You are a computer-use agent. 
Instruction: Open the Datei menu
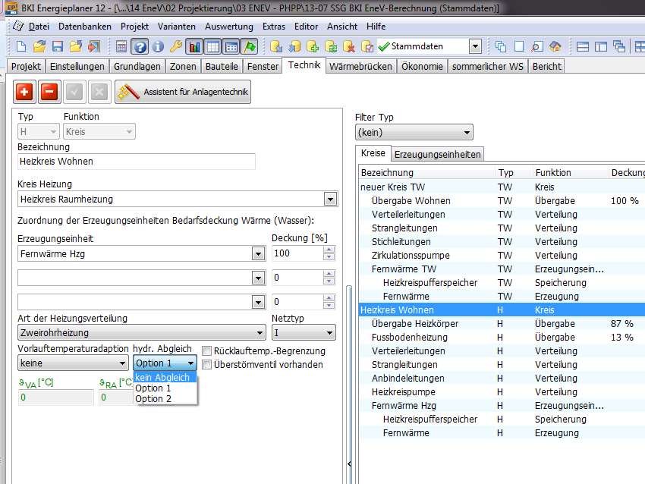(39, 27)
